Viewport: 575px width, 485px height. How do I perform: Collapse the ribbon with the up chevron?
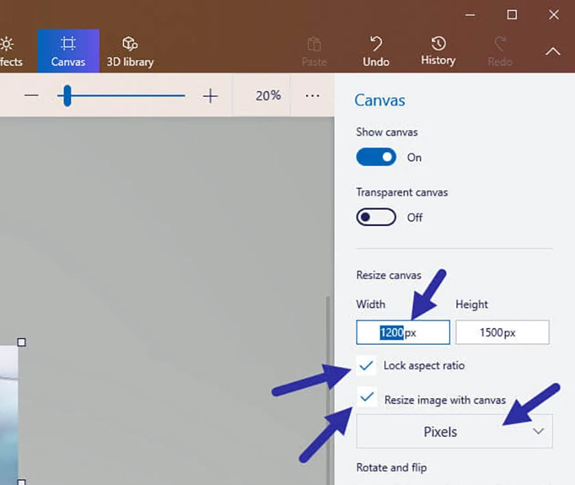(552, 51)
